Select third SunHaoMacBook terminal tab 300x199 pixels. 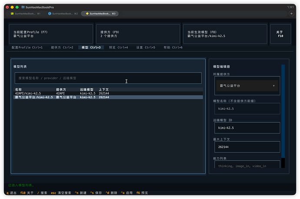100,13
